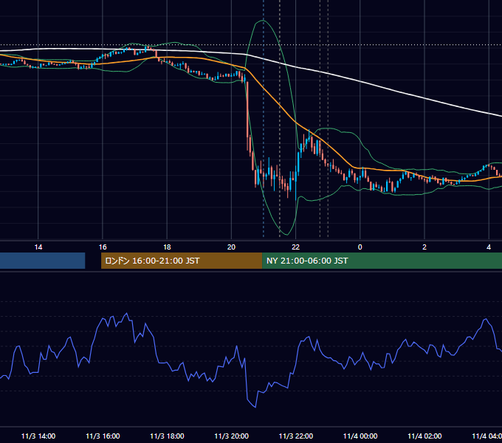This screenshot has width=502, height=443.
Task: Click the 18 hour label on price chart axis
Action: tap(167, 247)
